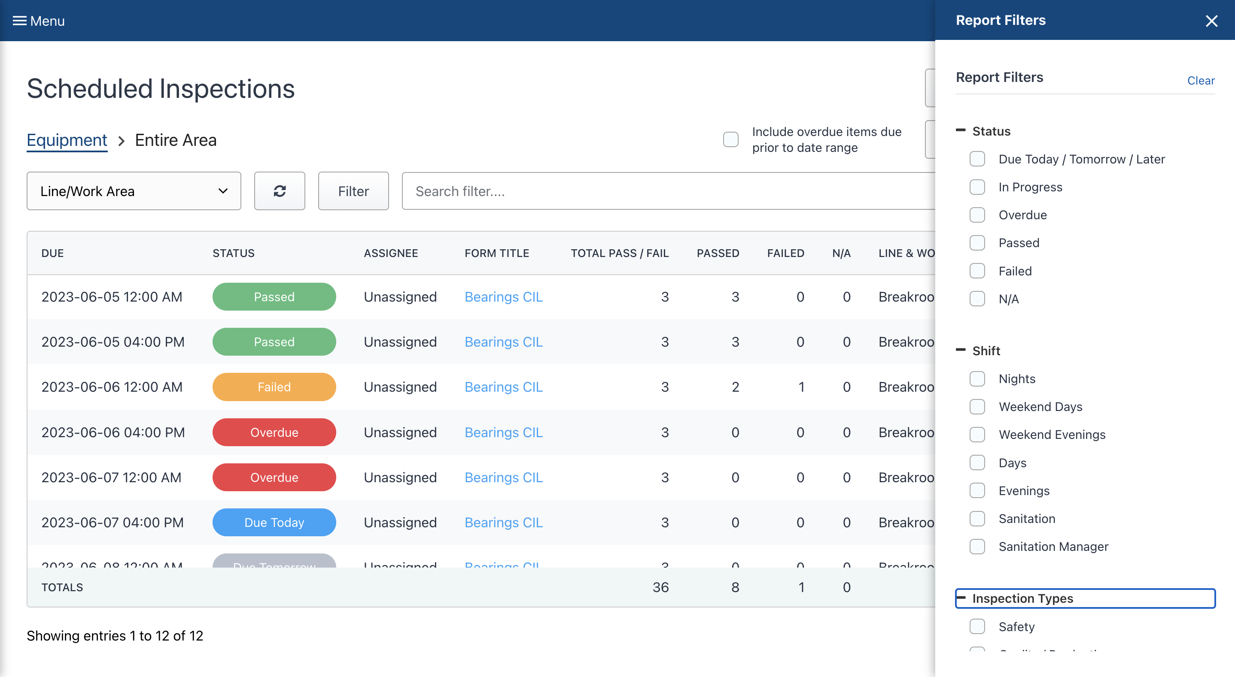Collapse the Inspection Types section

[x=1085, y=598]
